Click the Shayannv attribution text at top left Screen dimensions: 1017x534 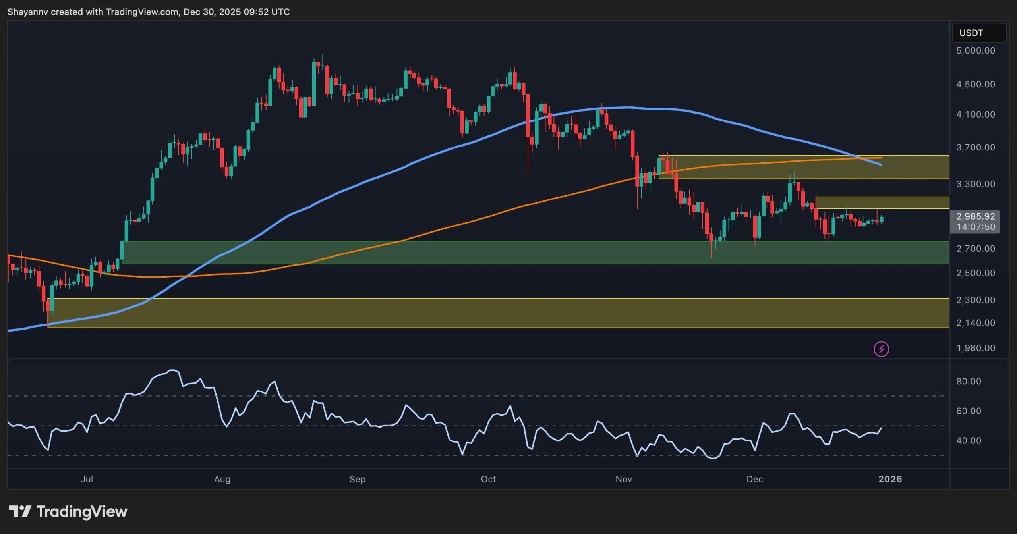click(x=27, y=12)
